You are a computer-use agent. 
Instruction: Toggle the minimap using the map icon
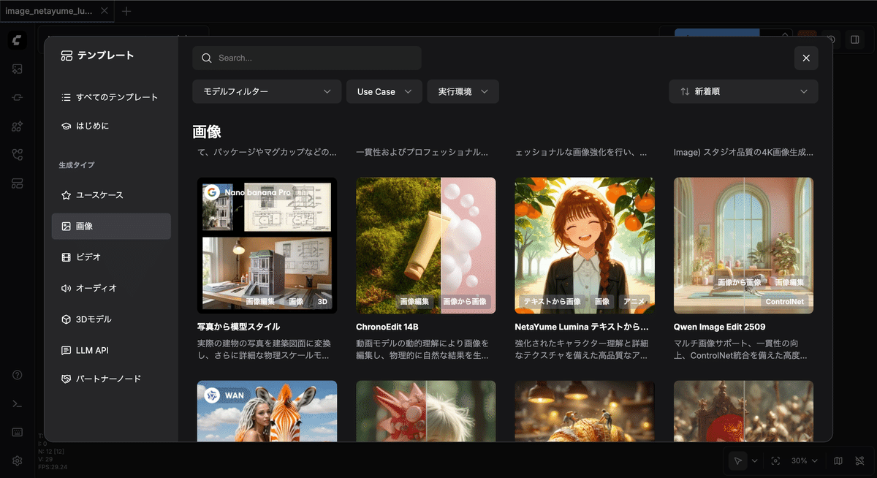838,460
